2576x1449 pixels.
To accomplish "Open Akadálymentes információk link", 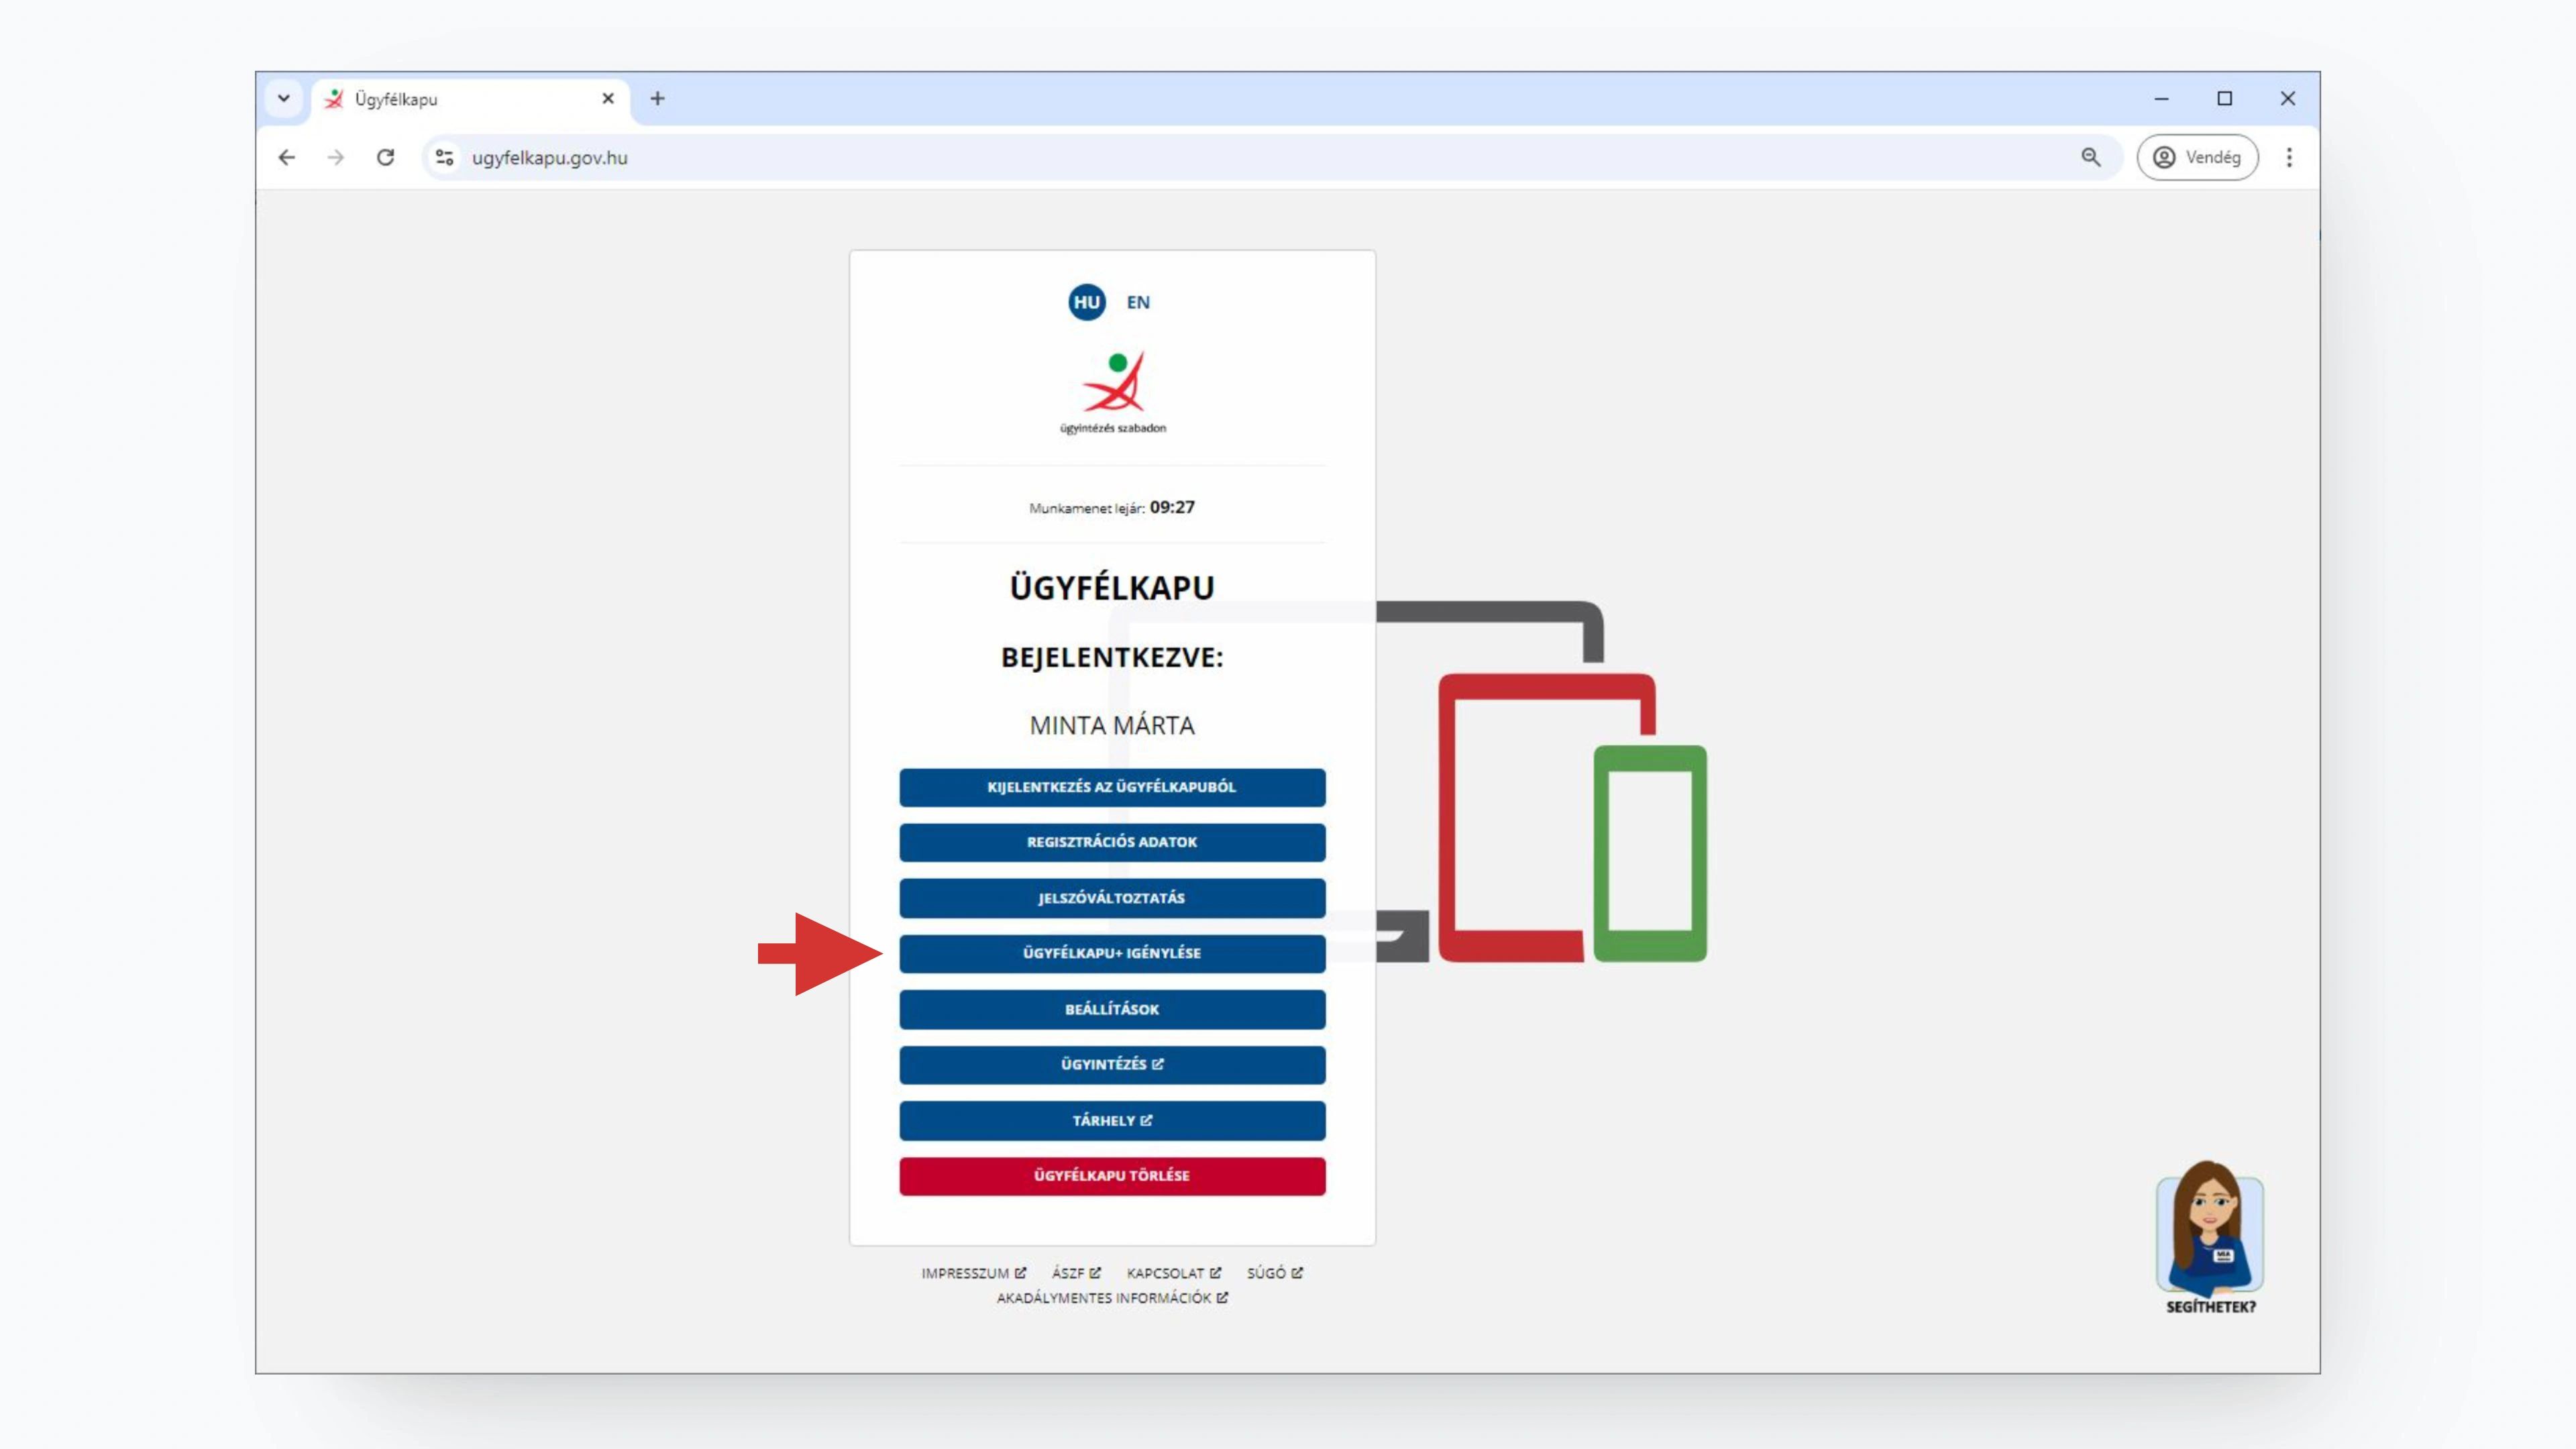I will 1111,1298.
